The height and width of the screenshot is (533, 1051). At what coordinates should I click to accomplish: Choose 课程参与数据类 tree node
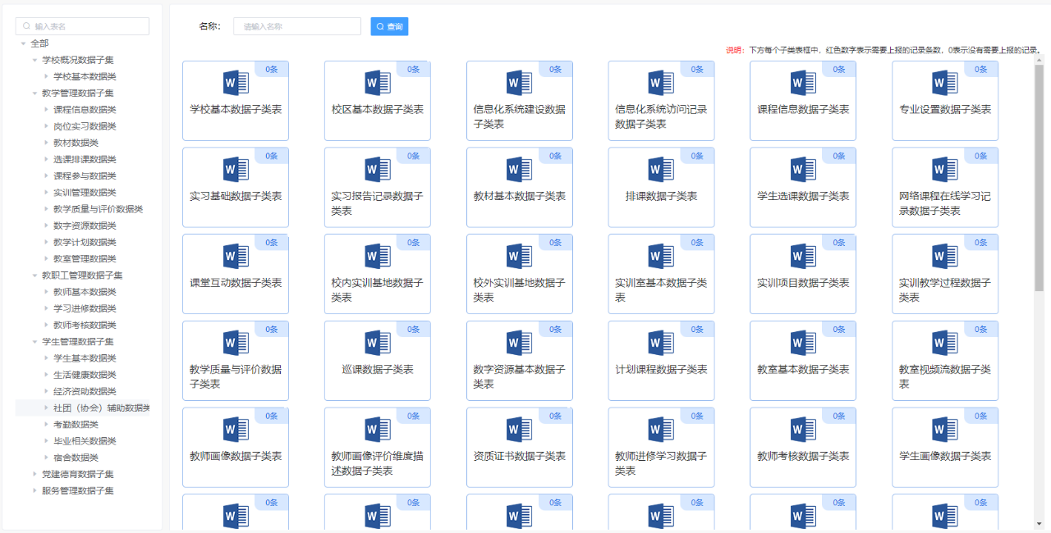tap(85, 175)
